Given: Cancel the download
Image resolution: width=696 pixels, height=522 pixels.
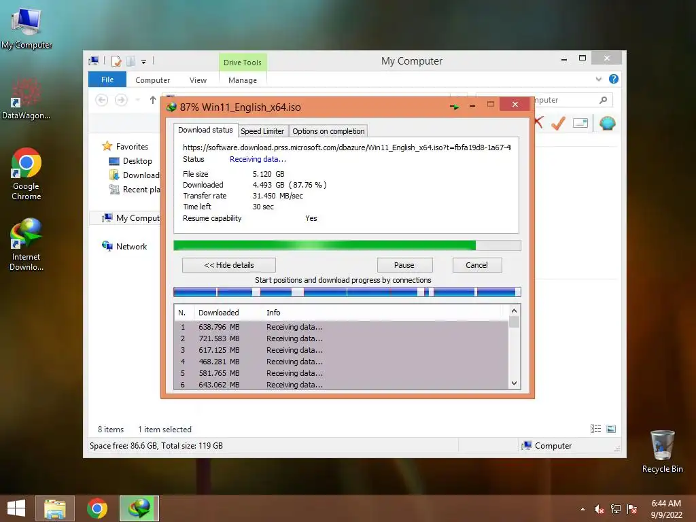Looking at the screenshot, I should coord(476,265).
